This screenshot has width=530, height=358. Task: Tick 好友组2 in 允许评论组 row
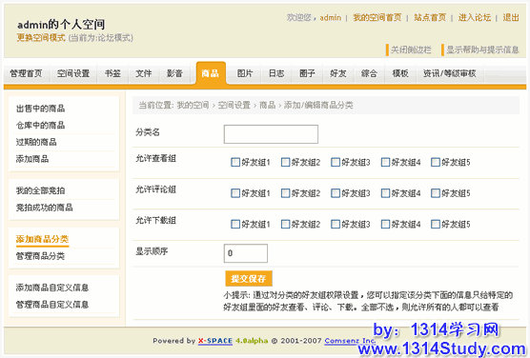click(x=285, y=193)
